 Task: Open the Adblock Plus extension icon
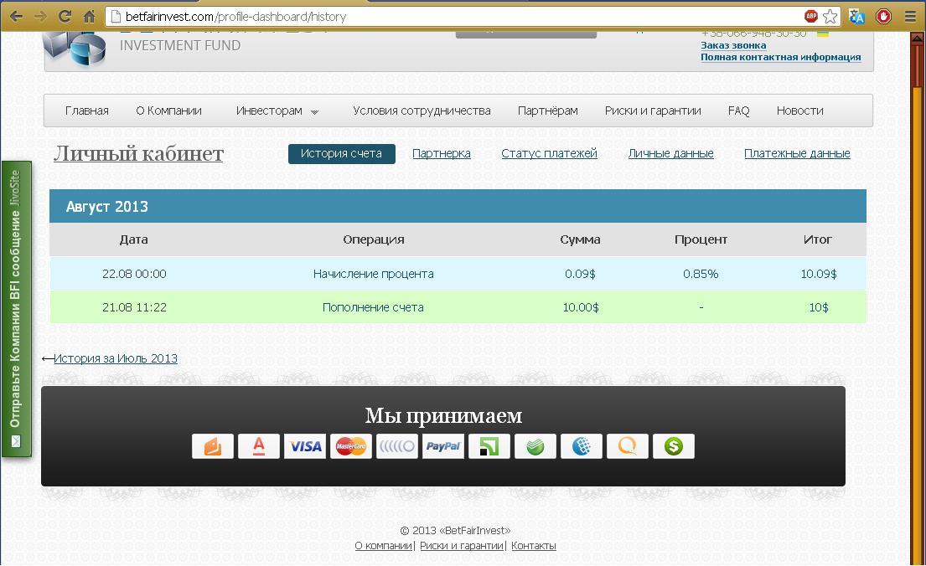click(x=811, y=17)
